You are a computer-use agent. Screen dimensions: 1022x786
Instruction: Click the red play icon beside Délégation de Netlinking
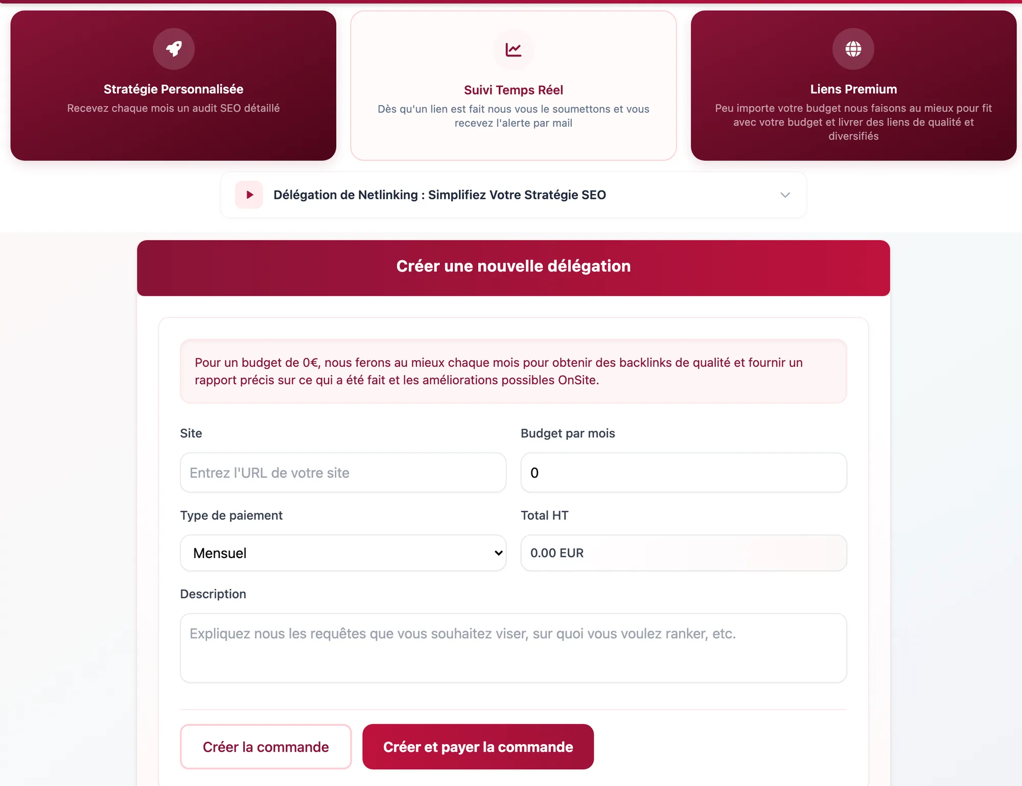tap(249, 195)
